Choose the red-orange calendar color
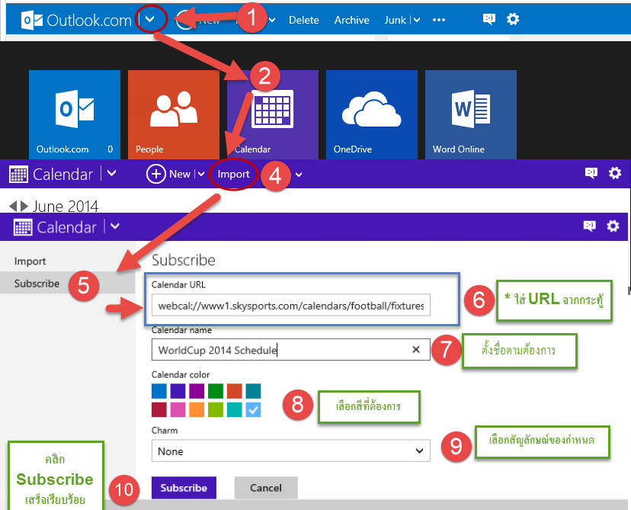The height and width of the screenshot is (510, 631). coord(235,391)
